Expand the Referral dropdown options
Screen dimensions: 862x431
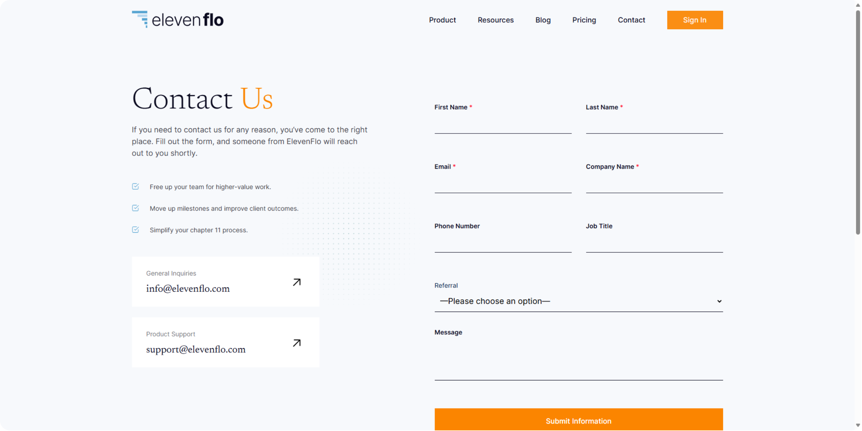579,300
